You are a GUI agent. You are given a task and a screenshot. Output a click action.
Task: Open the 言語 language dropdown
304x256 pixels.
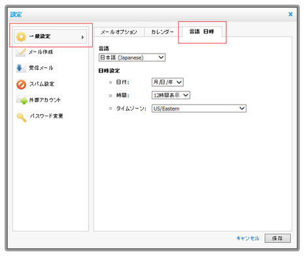pyautogui.click(x=132, y=57)
